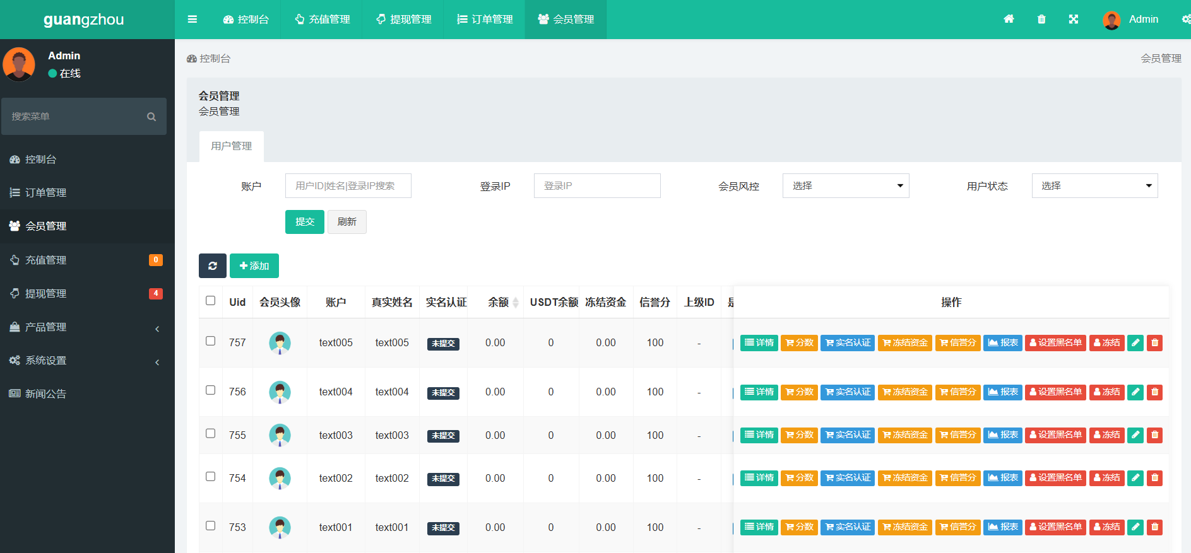Select checkbox for user 756 row
Image resolution: width=1191 pixels, height=553 pixels.
pos(211,390)
